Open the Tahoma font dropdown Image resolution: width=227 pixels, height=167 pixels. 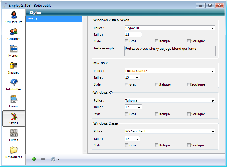170,100
